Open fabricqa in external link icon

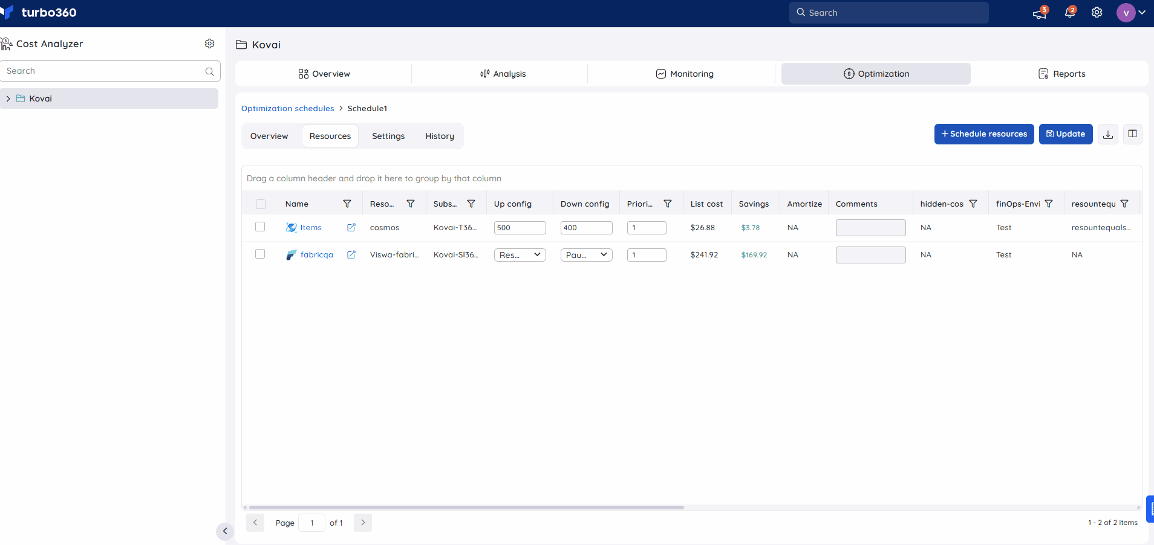coord(351,254)
